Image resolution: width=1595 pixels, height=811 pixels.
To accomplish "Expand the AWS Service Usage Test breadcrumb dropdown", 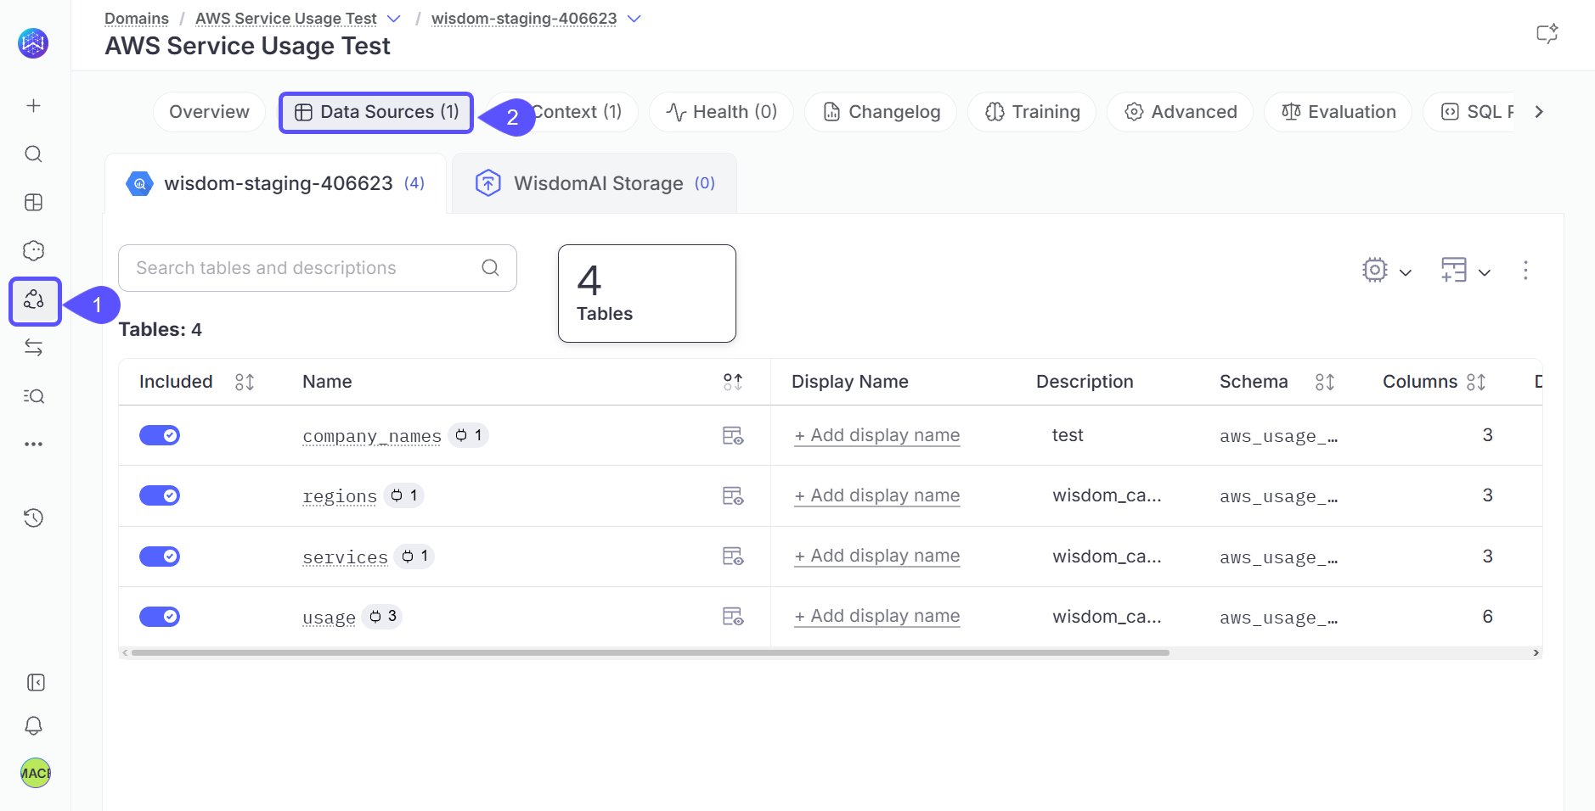I will 394,19.
